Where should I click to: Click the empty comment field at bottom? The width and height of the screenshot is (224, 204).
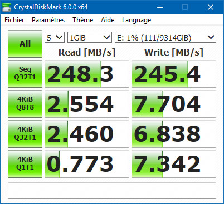click(x=112, y=191)
